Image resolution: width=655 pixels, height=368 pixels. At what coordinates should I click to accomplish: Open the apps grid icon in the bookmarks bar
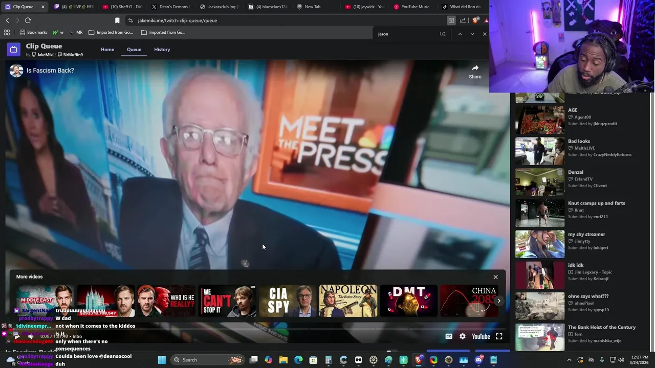[7, 32]
